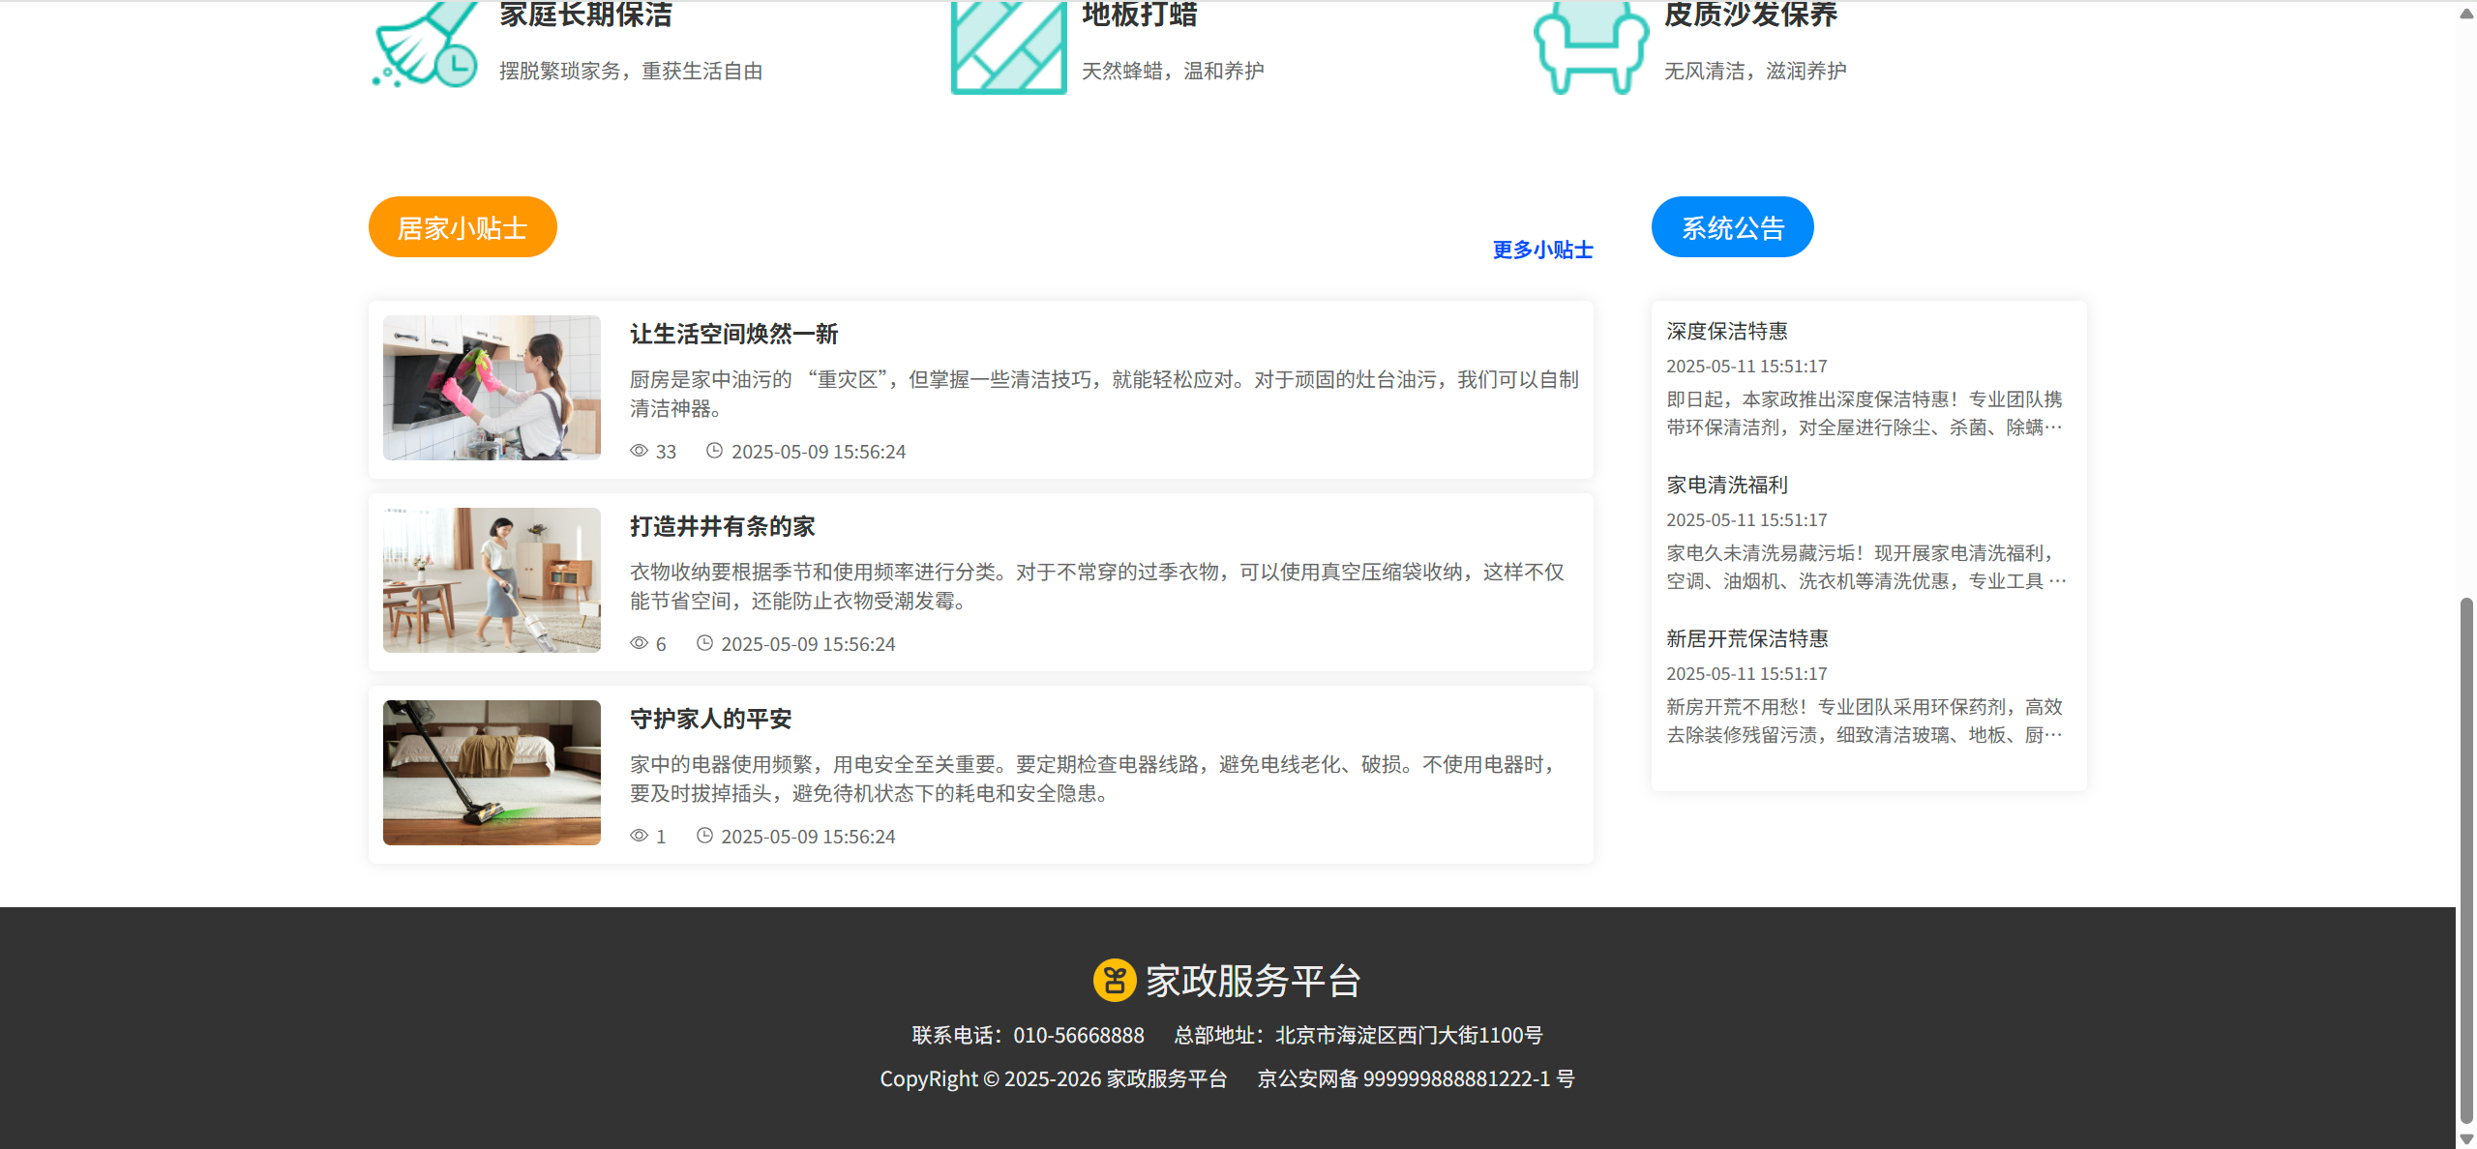Open 家电清洗福利 announcement
The image size is (2477, 1149).
[1726, 485]
